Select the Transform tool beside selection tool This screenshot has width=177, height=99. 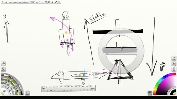tap(6, 87)
